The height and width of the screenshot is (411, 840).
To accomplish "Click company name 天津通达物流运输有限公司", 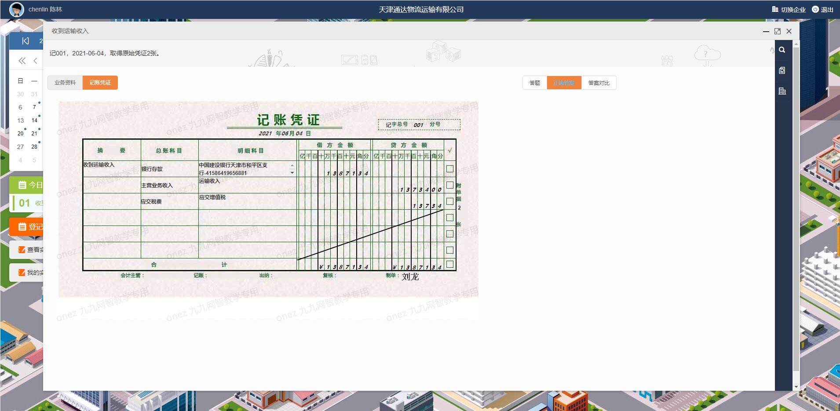I will (421, 9).
